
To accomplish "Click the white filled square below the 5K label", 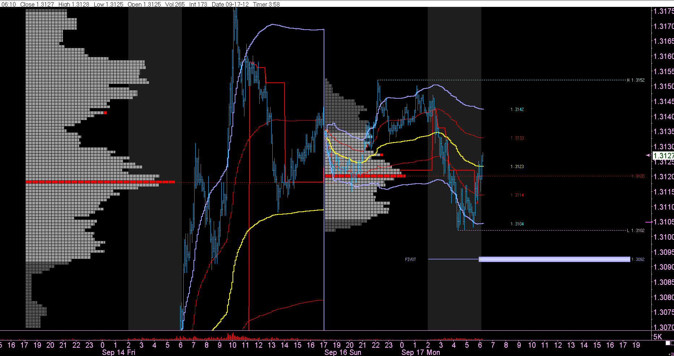I will pos(668,343).
